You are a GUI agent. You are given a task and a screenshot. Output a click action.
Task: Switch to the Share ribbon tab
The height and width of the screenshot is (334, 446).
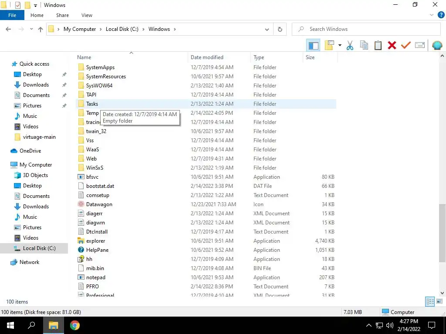(62, 15)
